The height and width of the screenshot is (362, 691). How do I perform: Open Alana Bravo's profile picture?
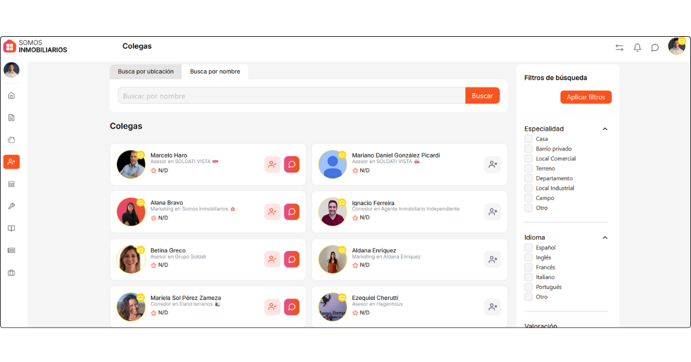131,212
